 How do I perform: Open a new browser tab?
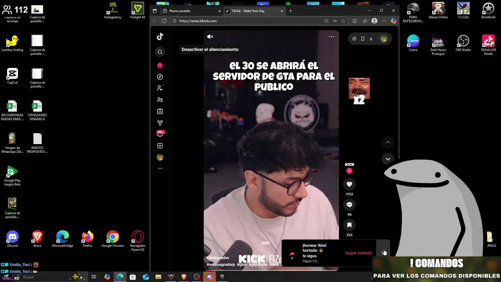290,11
